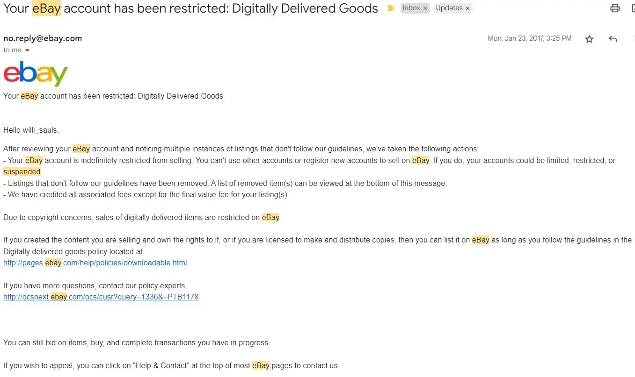Reply to the eBay message

point(613,39)
